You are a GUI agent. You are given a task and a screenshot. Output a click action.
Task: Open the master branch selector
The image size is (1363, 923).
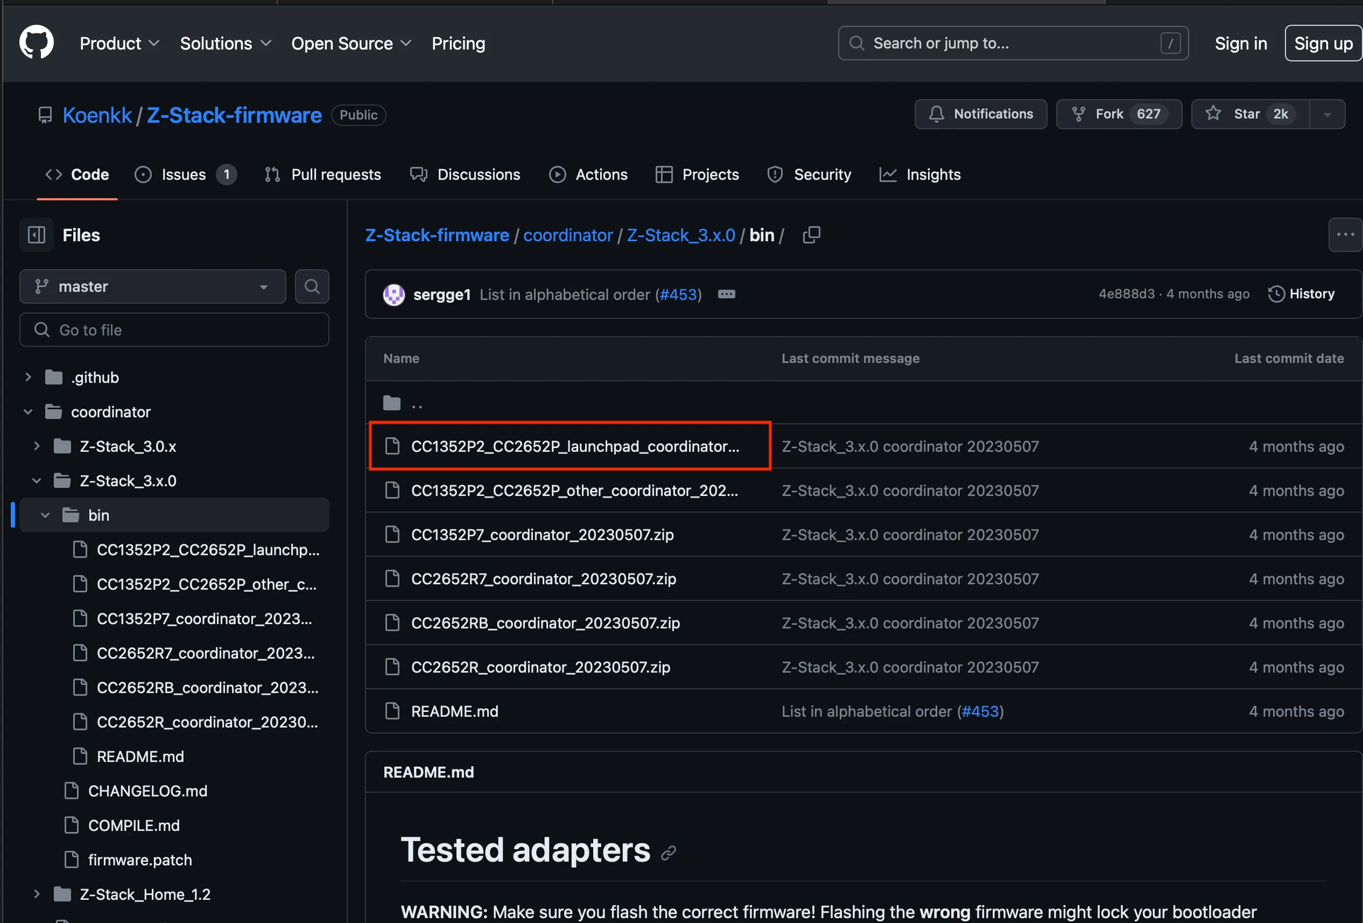click(152, 286)
